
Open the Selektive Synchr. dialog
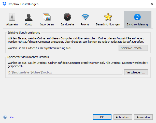click(x=133, y=48)
